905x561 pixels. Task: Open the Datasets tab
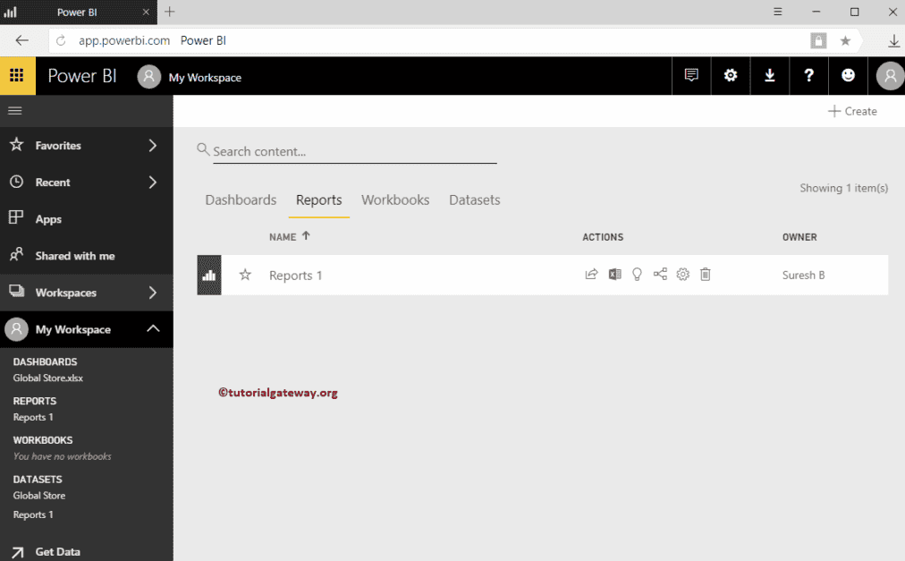click(474, 200)
